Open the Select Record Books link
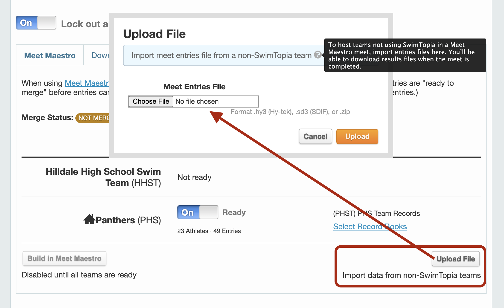 [370, 226]
